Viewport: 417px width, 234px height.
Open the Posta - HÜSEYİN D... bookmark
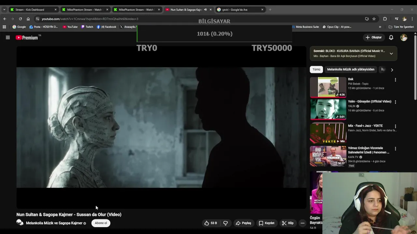point(43,27)
